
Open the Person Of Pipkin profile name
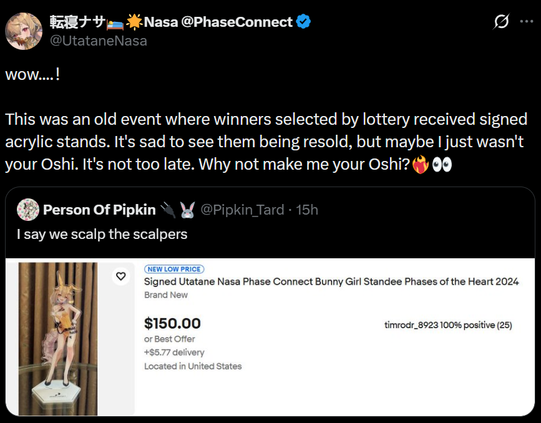click(99, 210)
